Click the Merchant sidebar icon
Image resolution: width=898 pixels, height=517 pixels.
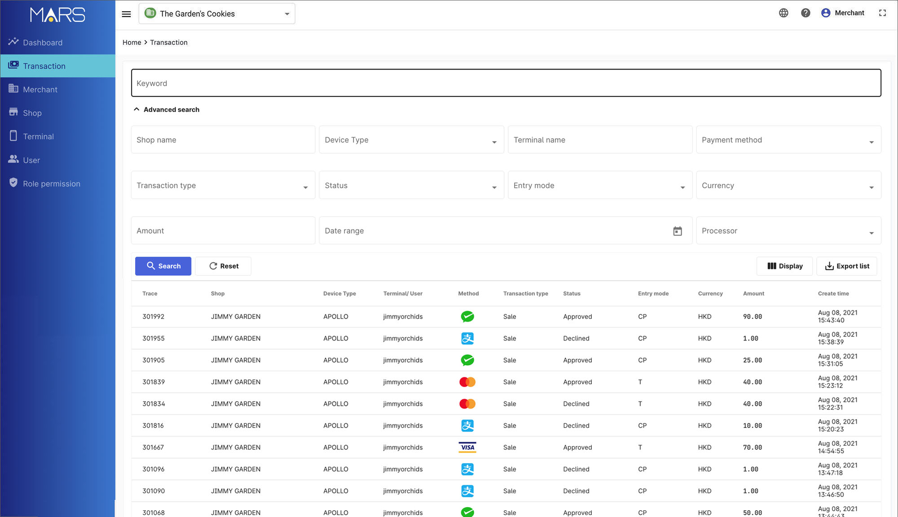click(x=13, y=89)
